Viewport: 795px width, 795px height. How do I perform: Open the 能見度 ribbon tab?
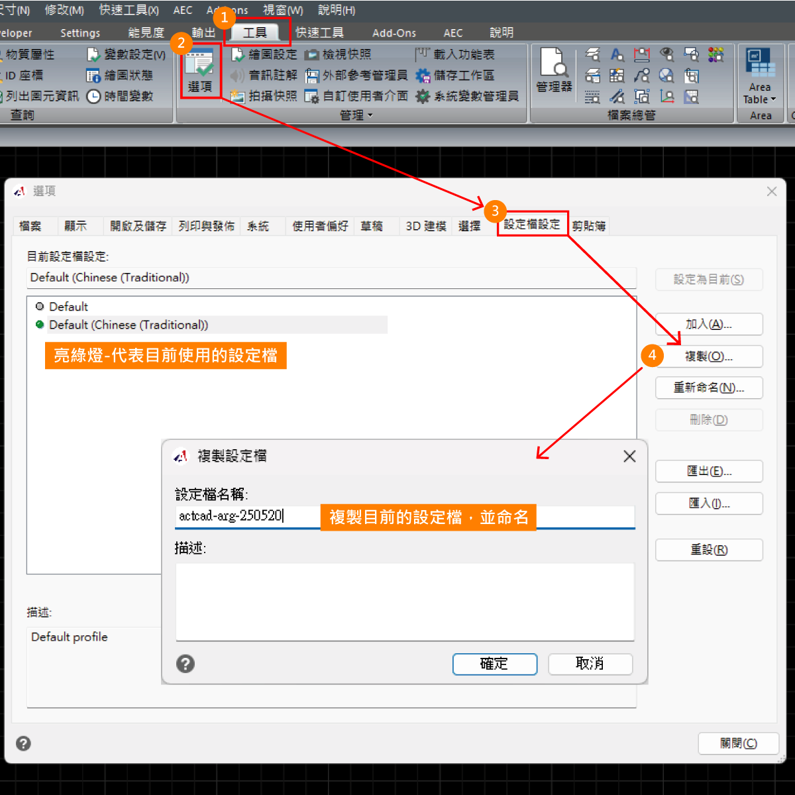click(x=146, y=32)
